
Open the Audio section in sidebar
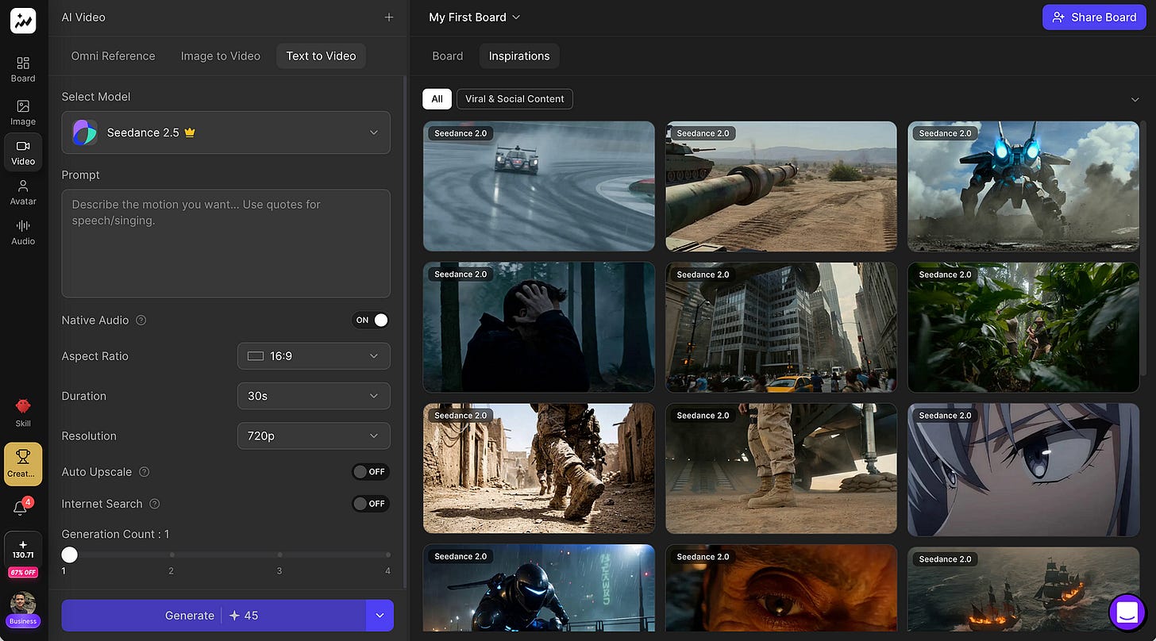23,232
